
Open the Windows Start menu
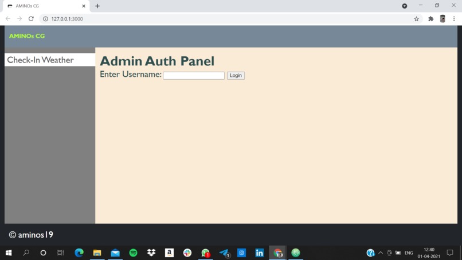9,253
